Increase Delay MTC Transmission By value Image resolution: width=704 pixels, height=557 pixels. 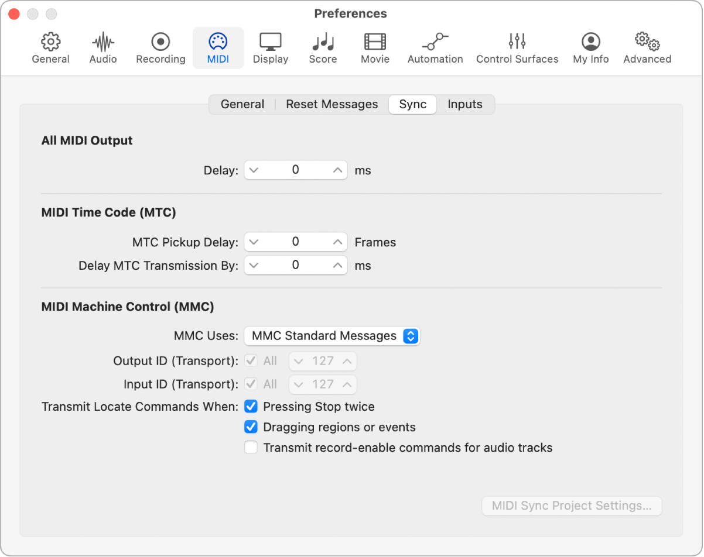(x=337, y=266)
